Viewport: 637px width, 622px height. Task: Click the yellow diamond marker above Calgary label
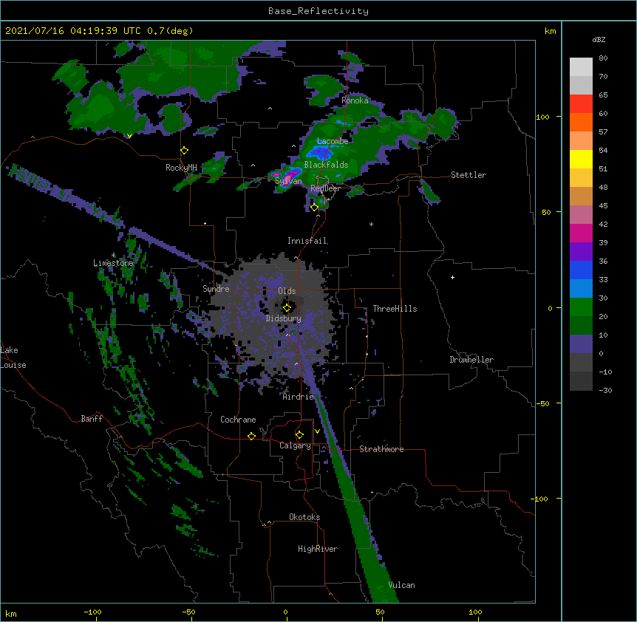[299, 435]
